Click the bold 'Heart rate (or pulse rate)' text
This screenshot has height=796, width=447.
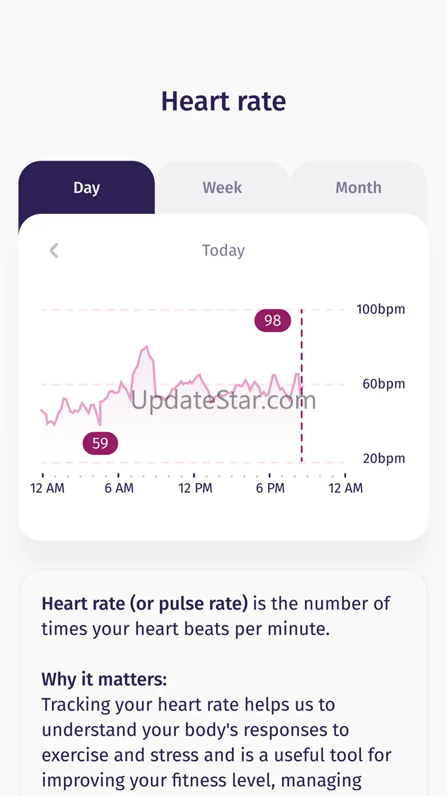point(144,604)
